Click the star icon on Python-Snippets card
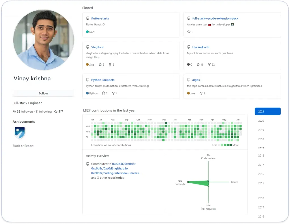The width and height of the screenshot is (290, 224). (x=103, y=93)
